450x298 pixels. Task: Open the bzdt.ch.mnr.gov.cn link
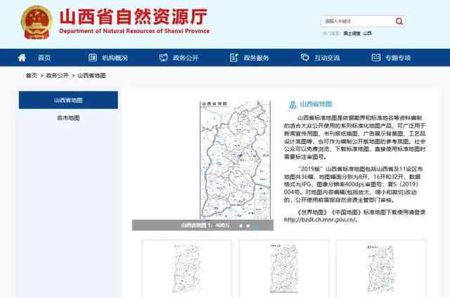[320, 220]
